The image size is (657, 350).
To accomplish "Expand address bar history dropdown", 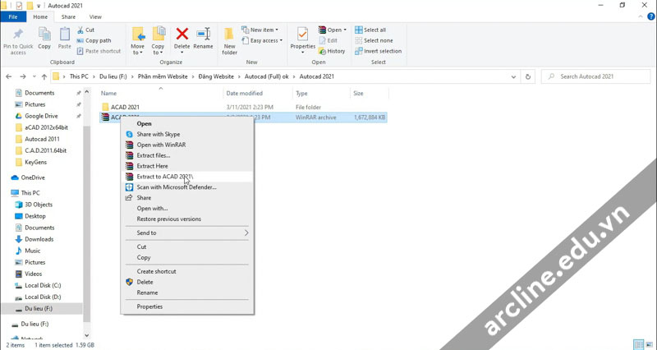I will 514,76.
